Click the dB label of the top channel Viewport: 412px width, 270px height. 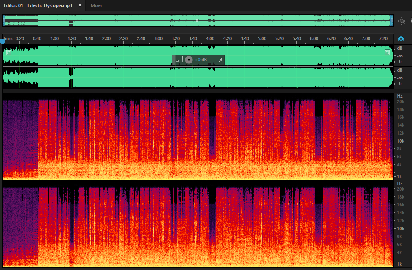click(400, 48)
